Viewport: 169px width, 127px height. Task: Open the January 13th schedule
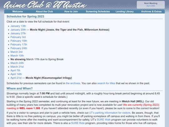(x=18, y=26)
